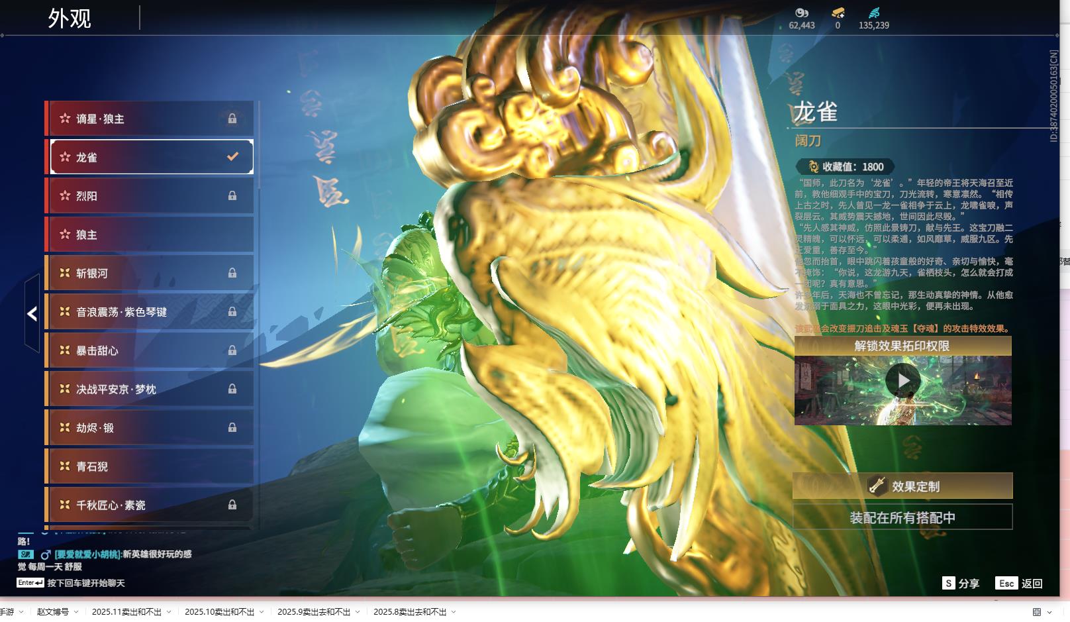The image size is (1070, 622).
Task: Click the 龙雀 title in details panel
Action: point(816,112)
